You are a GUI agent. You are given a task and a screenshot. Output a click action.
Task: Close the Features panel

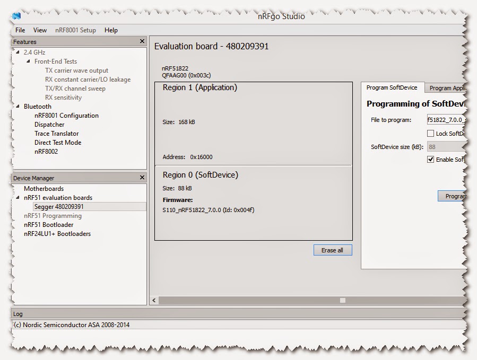pos(142,41)
